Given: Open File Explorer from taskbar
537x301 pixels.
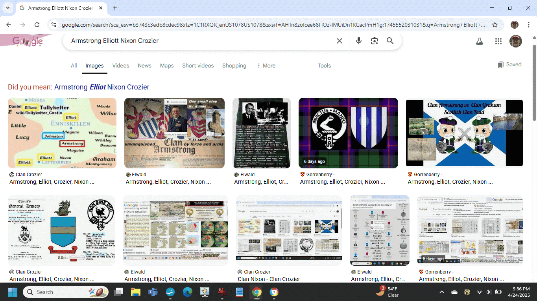Looking at the screenshot, I should tap(136, 292).
